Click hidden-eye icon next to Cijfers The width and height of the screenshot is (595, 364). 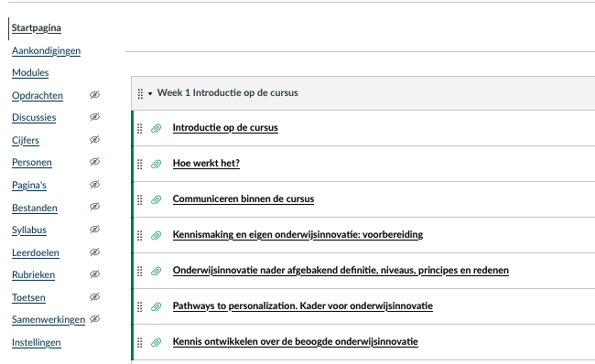point(94,140)
